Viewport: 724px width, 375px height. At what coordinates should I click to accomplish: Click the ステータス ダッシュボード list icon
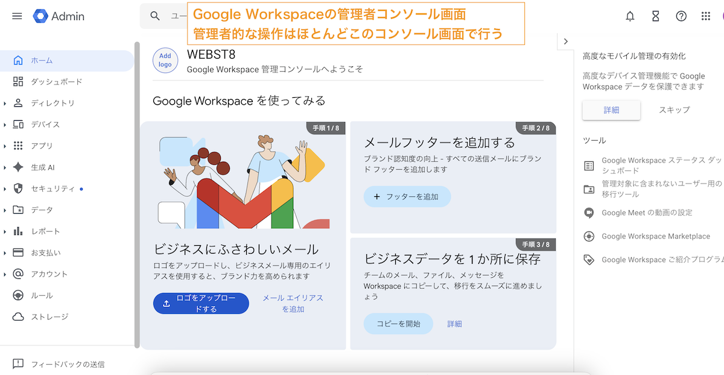[589, 165]
